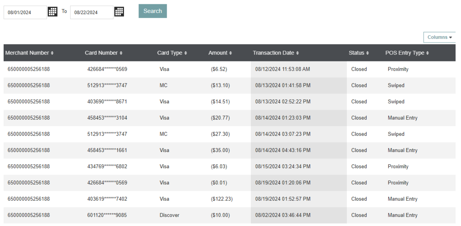The width and height of the screenshot is (461, 226).
Task: Sort by Merchant Number column
Action: [x=29, y=53]
